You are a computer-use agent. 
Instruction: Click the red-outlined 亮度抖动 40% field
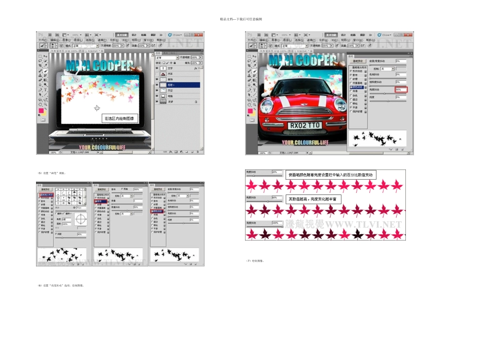(401, 89)
